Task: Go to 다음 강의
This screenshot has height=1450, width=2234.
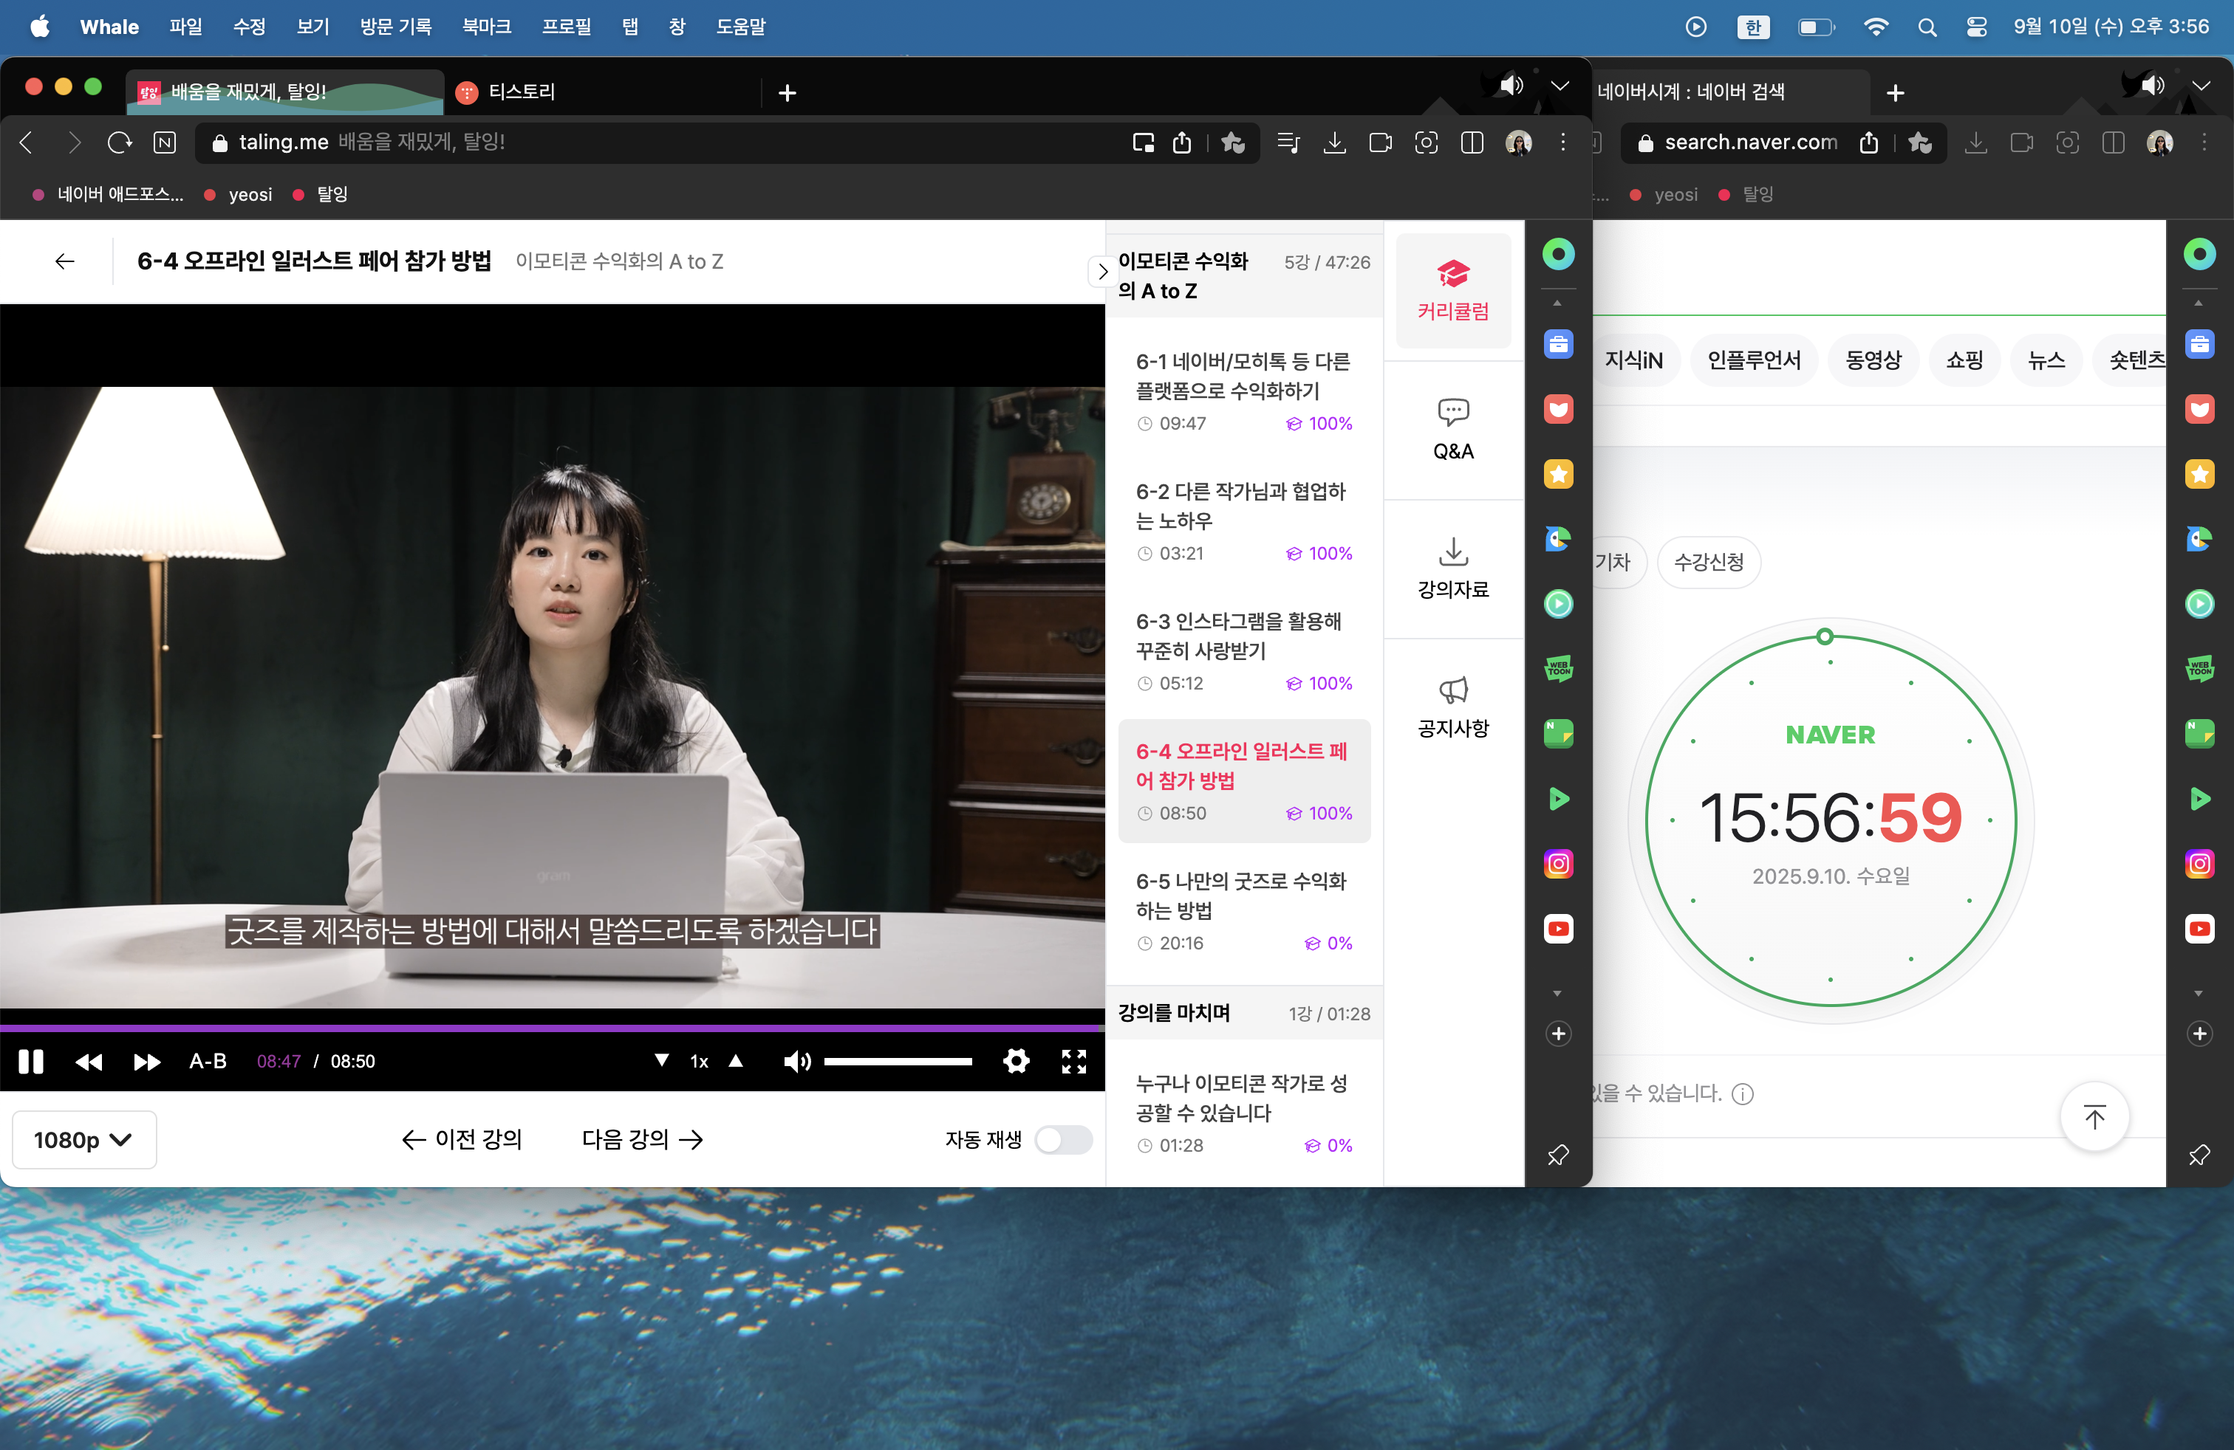Action: 642,1138
